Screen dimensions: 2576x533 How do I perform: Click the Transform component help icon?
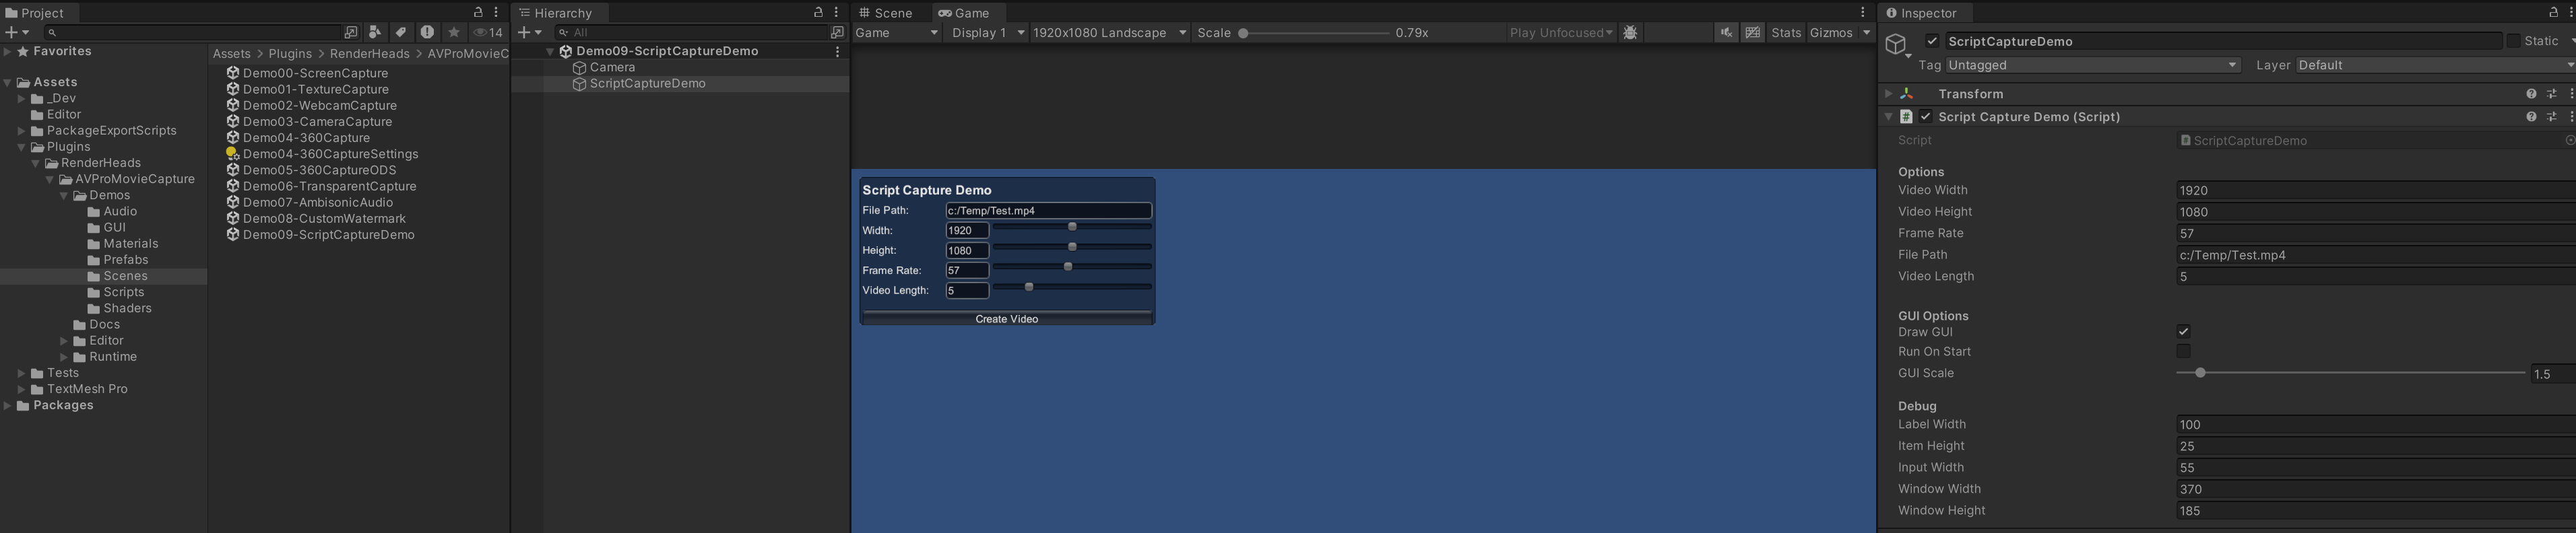[2531, 94]
